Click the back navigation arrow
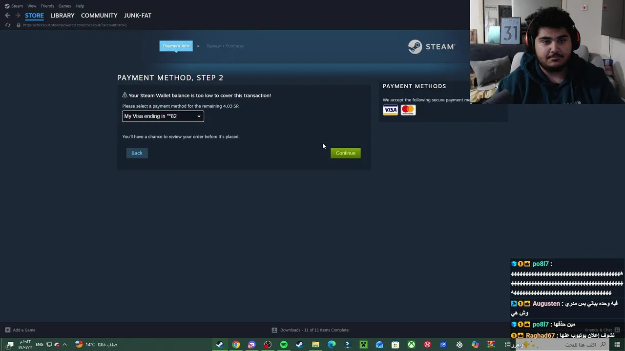The height and width of the screenshot is (351, 625). coord(7,16)
